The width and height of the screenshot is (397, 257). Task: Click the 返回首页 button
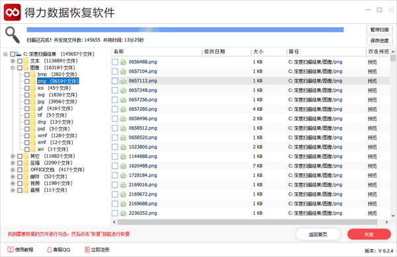pyautogui.click(x=318, y=235)
